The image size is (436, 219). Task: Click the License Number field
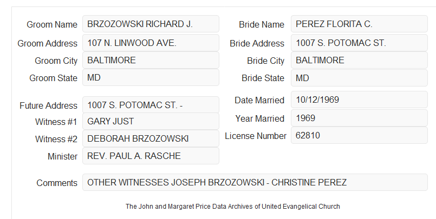point(359,135)
